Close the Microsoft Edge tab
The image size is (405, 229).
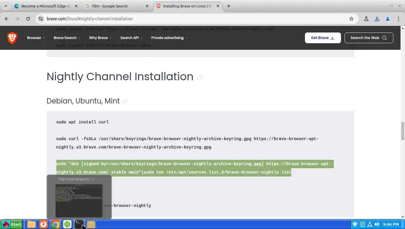[x=76, y=6]
